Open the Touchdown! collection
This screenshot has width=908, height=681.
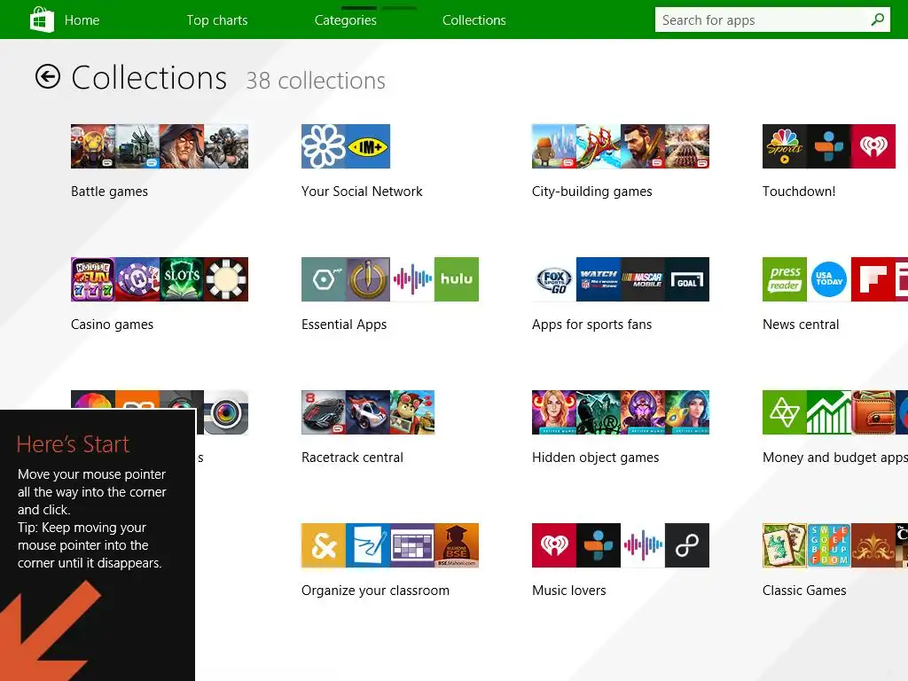(x=799, y=192)
